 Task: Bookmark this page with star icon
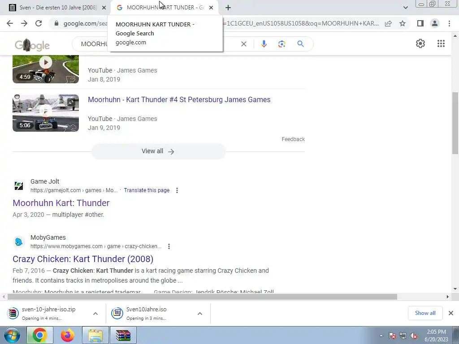tap(403, 23)
